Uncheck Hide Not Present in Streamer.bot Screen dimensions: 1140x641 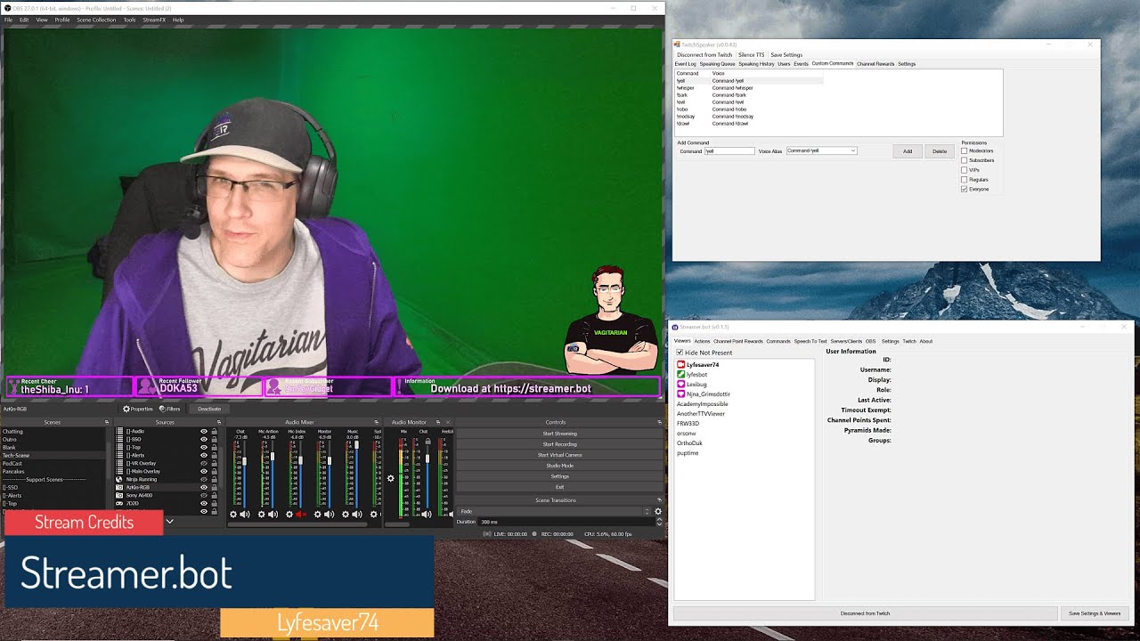point(680,353)
